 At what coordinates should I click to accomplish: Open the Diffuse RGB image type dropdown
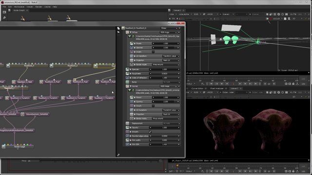[168, 33]
